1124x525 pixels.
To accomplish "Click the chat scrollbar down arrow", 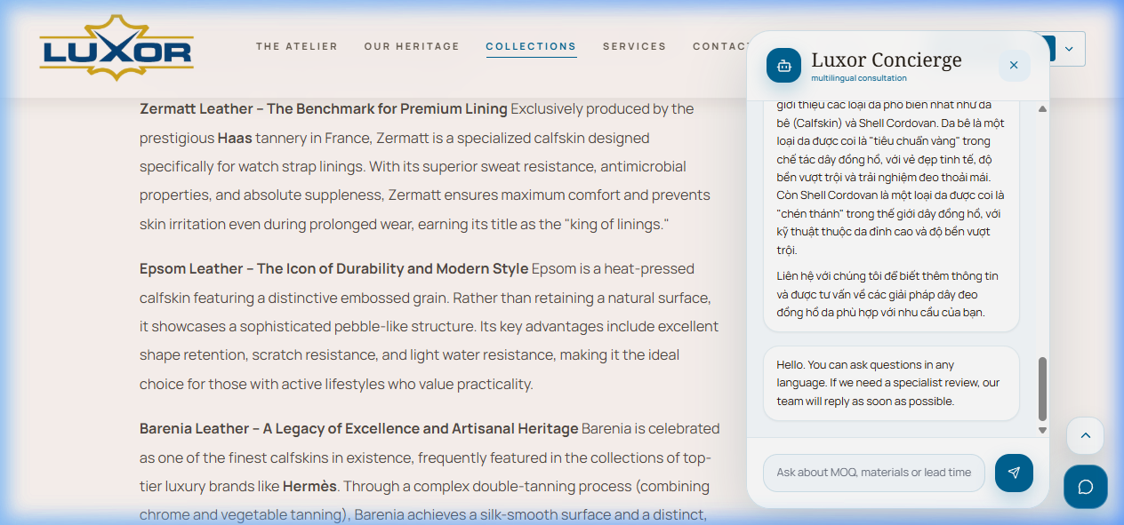I will [x=1043, y=430].
